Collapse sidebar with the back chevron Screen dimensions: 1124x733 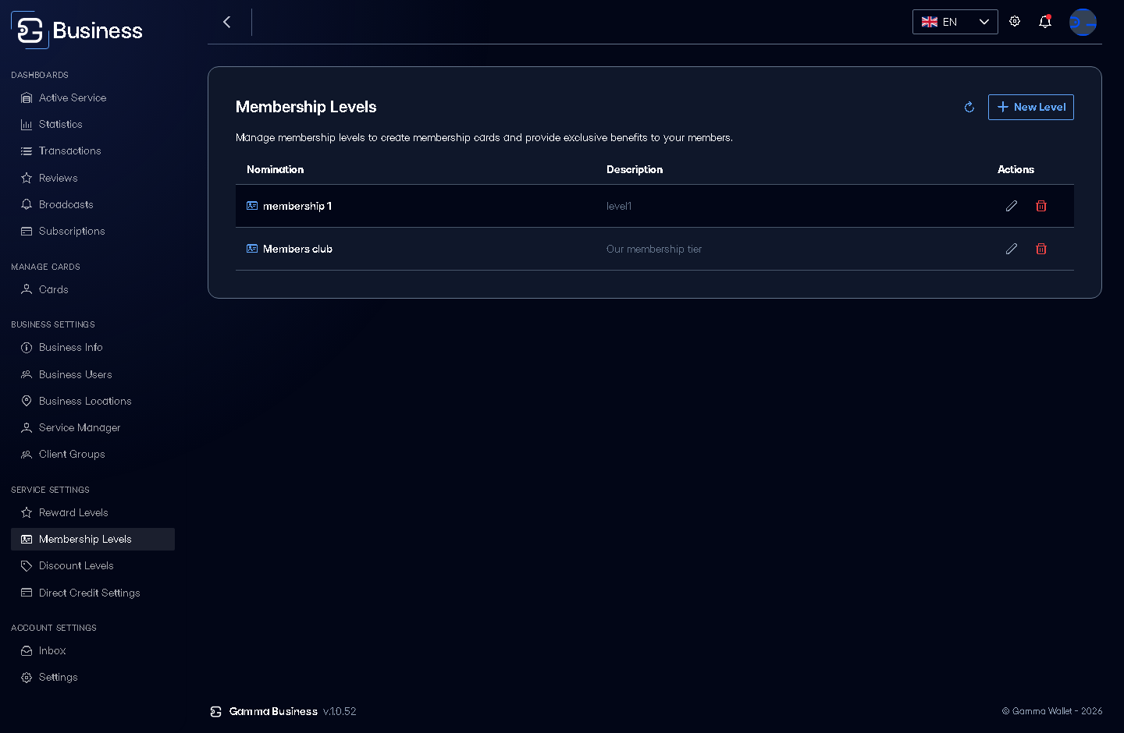(x=227, y=22)
